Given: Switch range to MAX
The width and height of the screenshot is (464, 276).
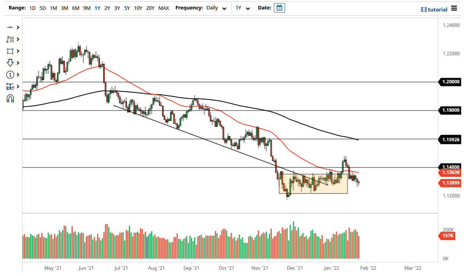Looking at the screenshot, I should (164, 8).
